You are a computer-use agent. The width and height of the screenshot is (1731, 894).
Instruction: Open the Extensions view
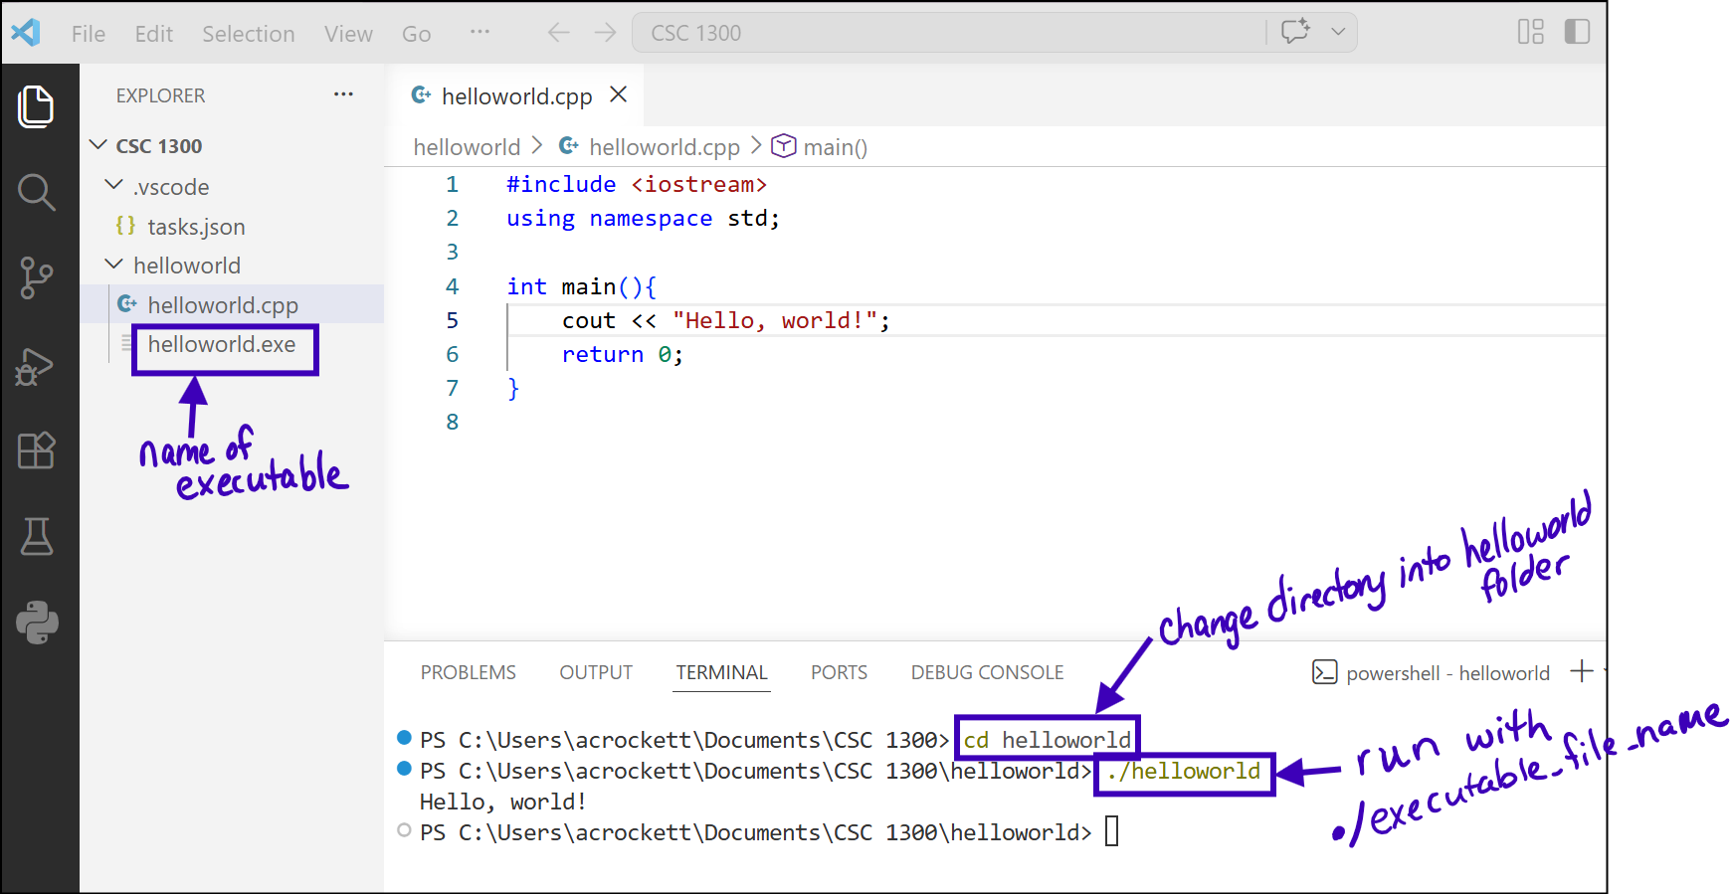pyautogui.click(x=37, y=450)
